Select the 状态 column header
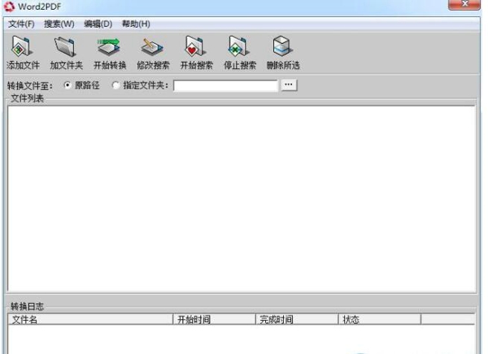 coord(379,320)
